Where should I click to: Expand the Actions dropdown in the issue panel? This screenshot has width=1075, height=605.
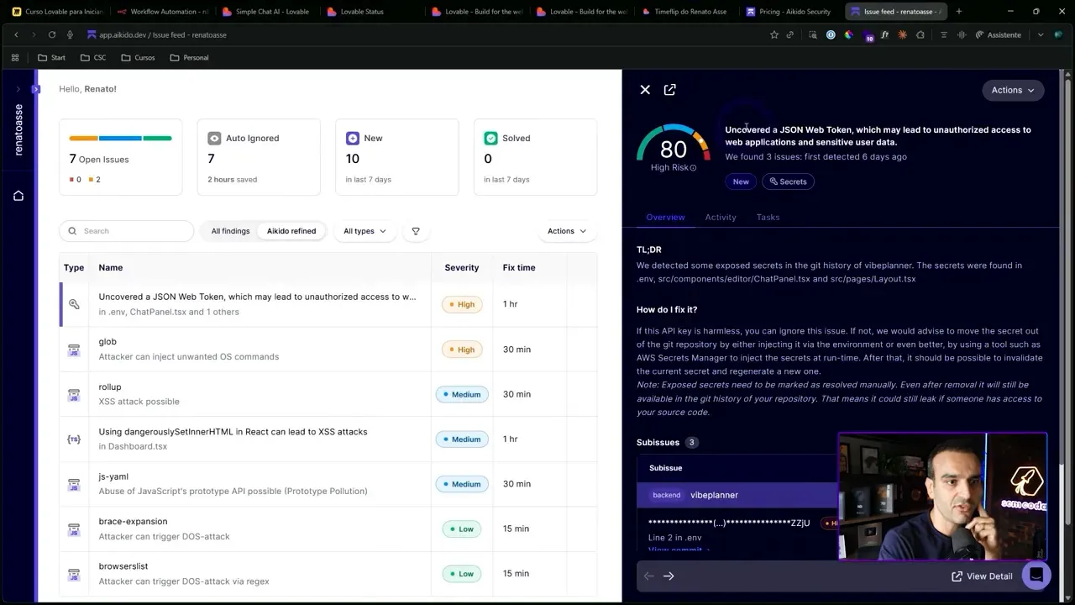tap(1013, 90)
